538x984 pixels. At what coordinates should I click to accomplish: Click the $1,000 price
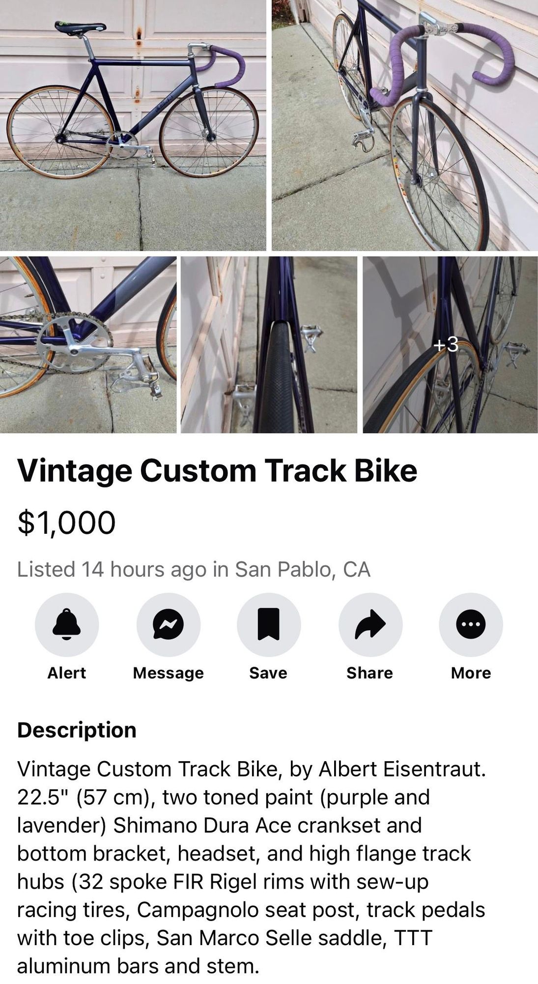[x=66, y=522]
